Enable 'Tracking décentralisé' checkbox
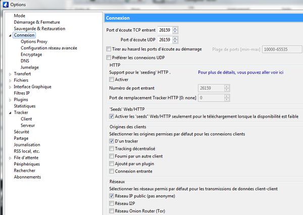This screenshot has height=215, width=303. coord(112,148)
